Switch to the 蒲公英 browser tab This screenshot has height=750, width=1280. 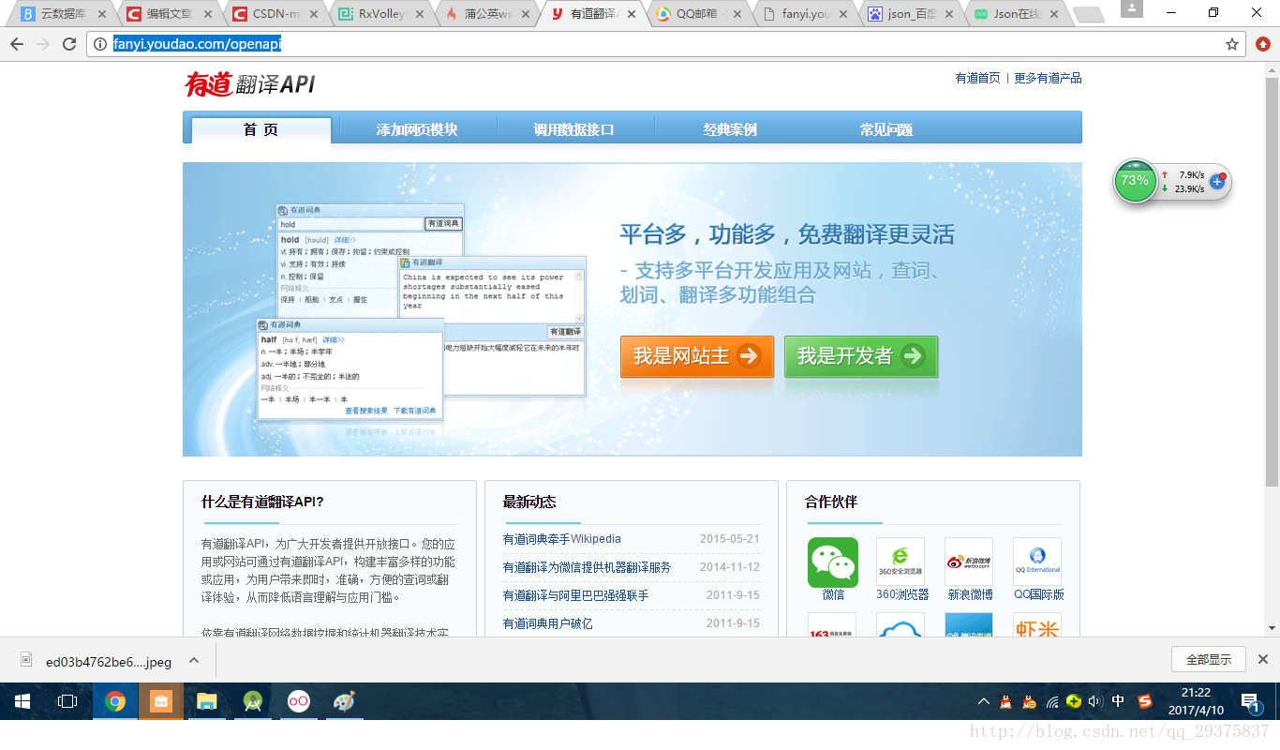(485, 14)
